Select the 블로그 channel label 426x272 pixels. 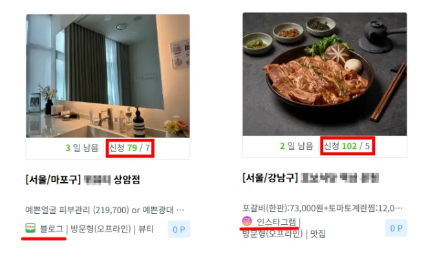52,229
